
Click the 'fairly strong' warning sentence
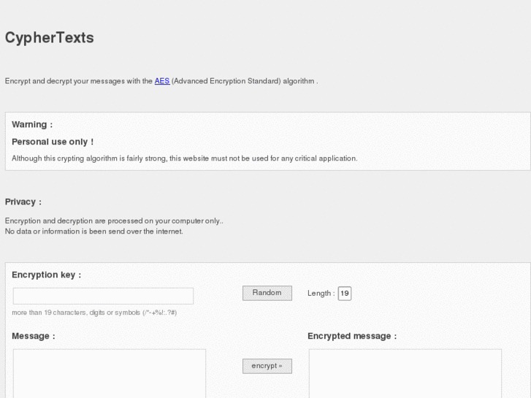point(184,158)
